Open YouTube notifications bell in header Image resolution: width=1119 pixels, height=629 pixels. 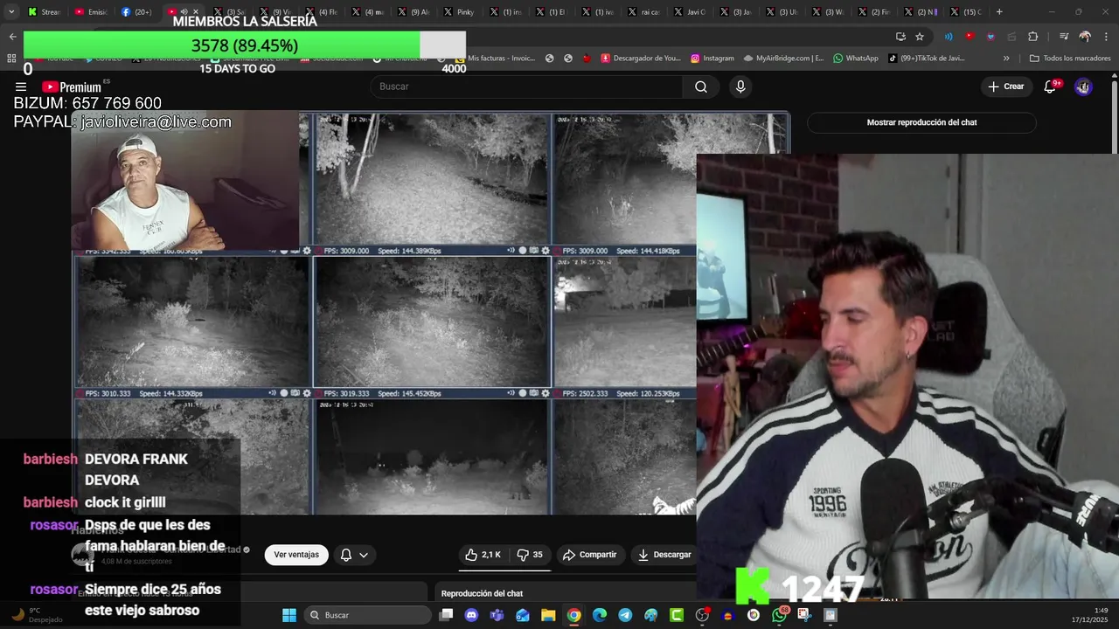1050,86
